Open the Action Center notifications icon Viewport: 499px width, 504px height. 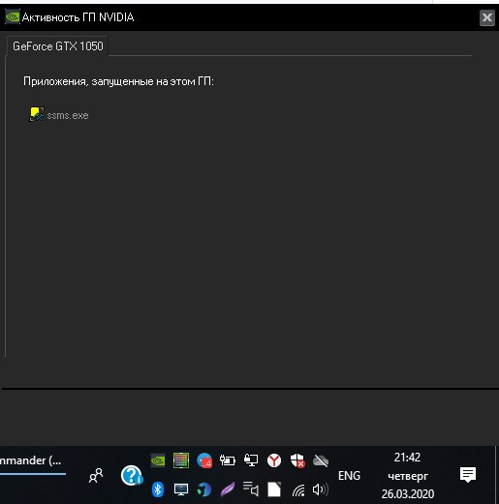pyautogui.click(x=468, y=475)
